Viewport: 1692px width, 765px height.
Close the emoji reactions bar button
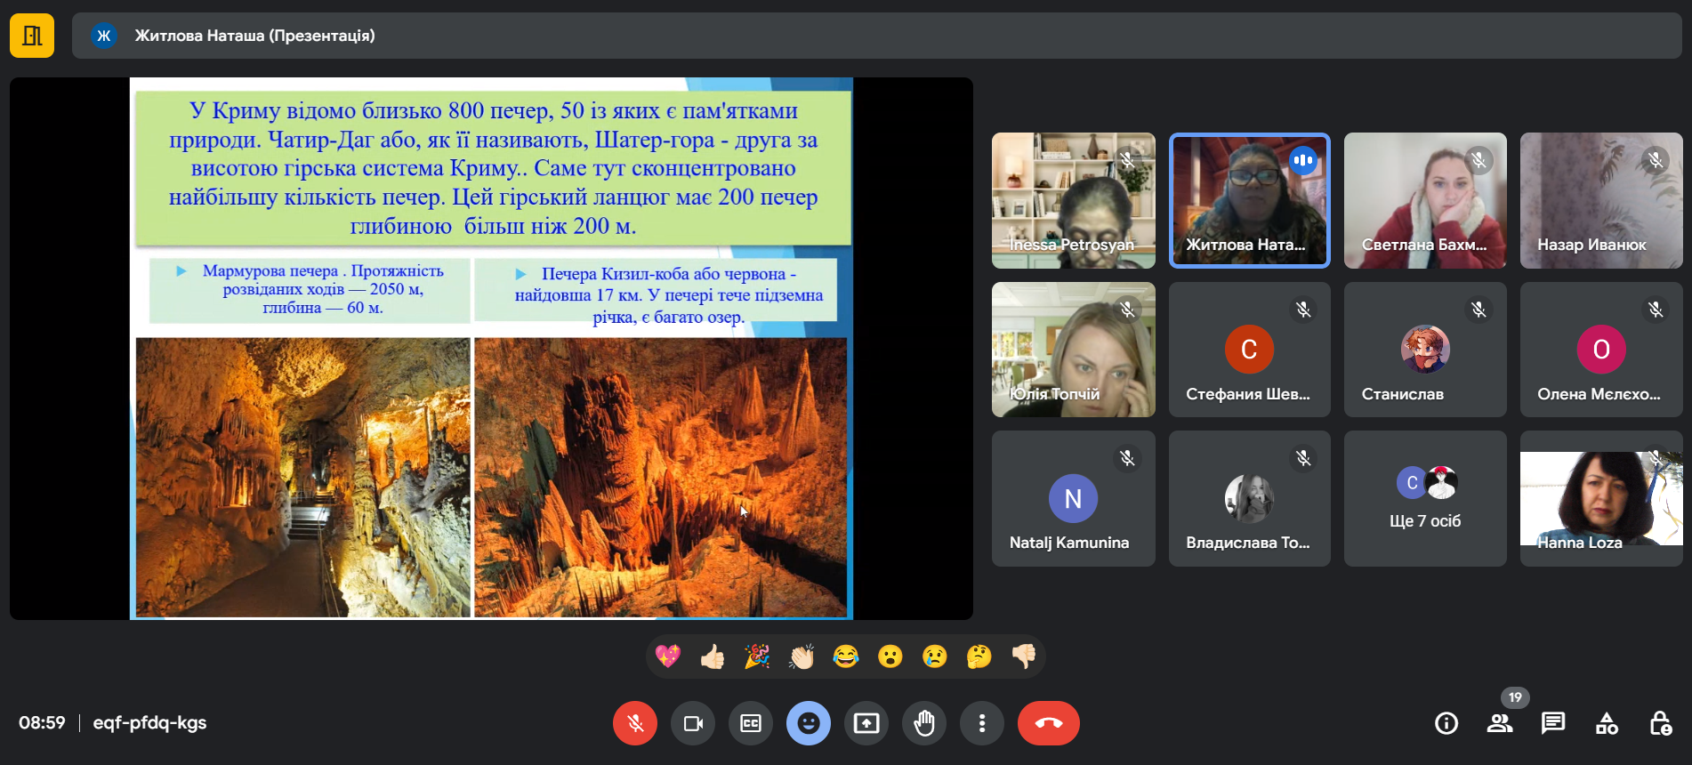click(x=808, y=723)
